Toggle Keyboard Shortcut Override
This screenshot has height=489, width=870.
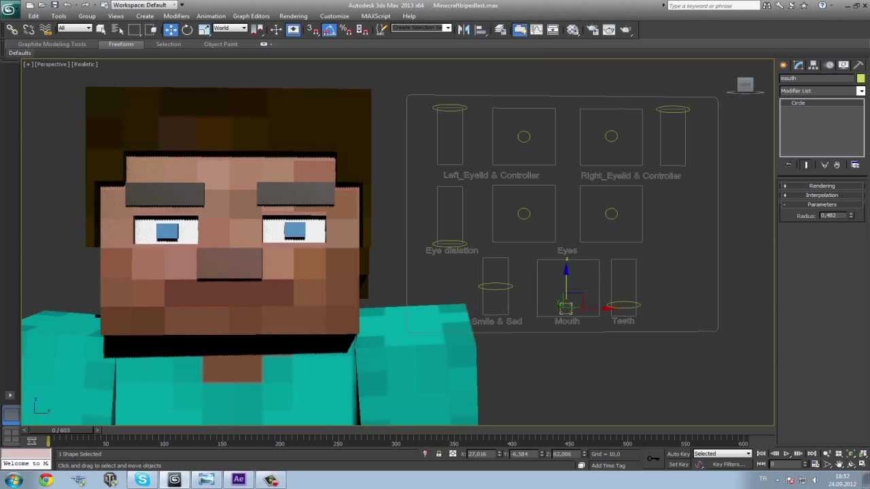293,29
